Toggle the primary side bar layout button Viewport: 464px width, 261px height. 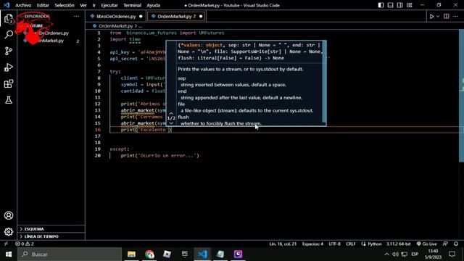(x=381, y=5)
